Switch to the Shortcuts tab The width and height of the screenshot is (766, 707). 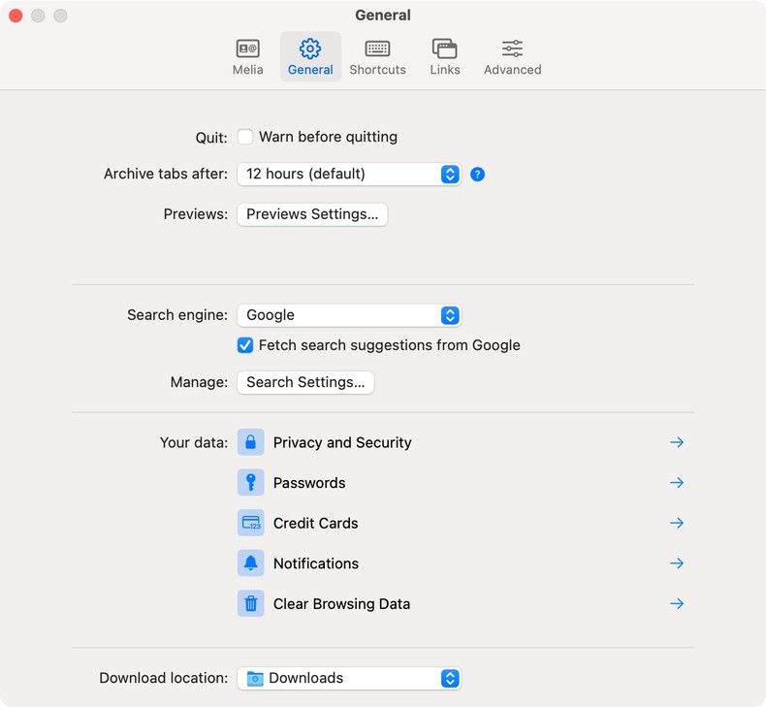tap(377, 57)
